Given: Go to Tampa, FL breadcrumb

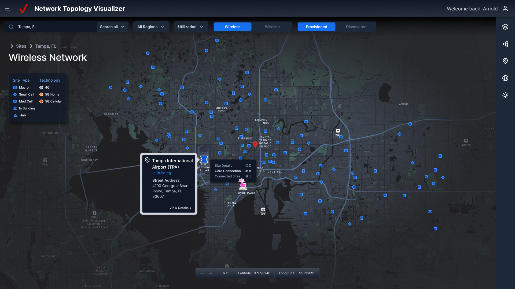Looking at the screenshot, I should [x=46, y=46].
